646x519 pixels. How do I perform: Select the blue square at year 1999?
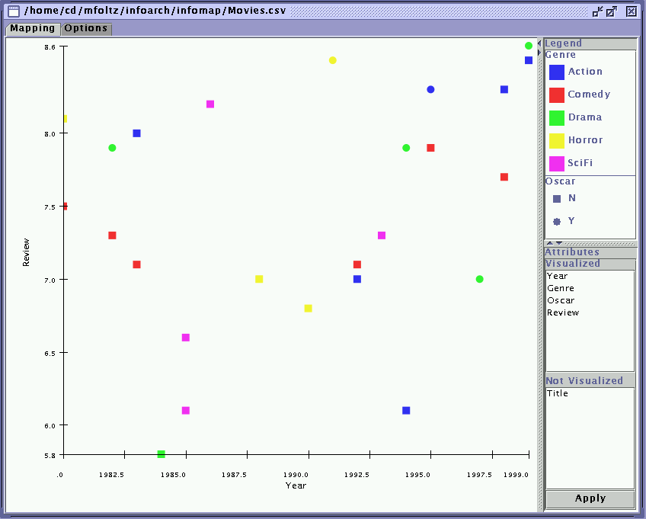coord(529,60)
